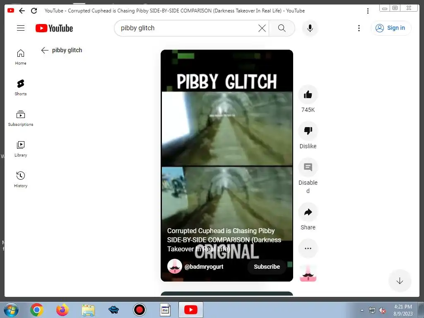Click the YouTube logo
The width and height of the screenshot is (424, 318).
coord(54,28)
